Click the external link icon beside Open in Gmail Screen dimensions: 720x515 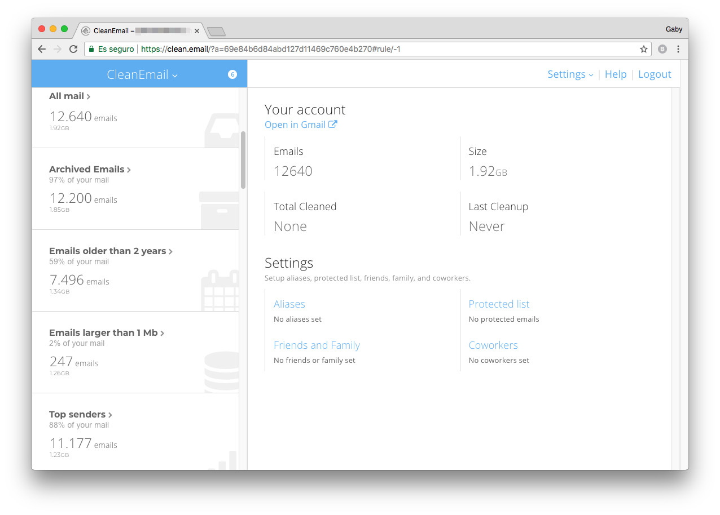(333, 125)
